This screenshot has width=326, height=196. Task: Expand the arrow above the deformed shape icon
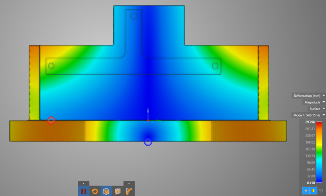(129, 183)
